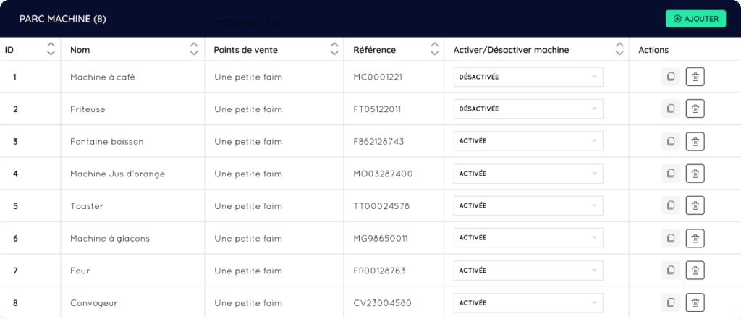
Task: Change status dropdown for Four
Action: [528, 271]
